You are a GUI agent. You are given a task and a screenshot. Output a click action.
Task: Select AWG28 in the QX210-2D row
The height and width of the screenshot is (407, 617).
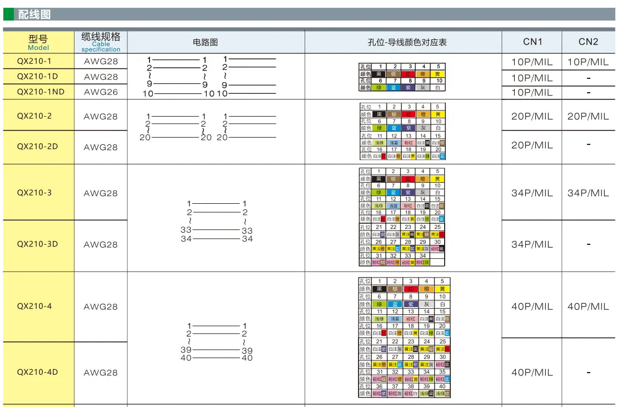[101, 147]
